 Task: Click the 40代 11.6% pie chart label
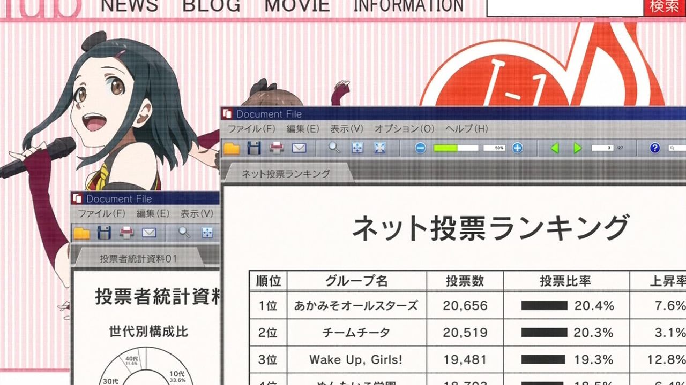pos(132,361)
